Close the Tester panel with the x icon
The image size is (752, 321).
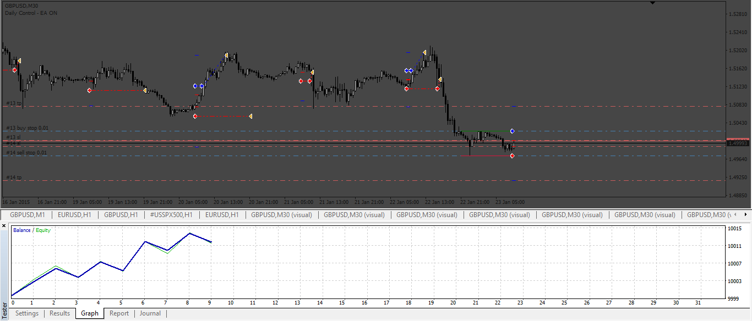pyautogui.click(x=4, y=225)
